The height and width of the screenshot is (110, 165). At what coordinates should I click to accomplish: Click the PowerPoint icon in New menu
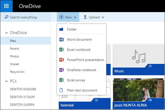62,60
